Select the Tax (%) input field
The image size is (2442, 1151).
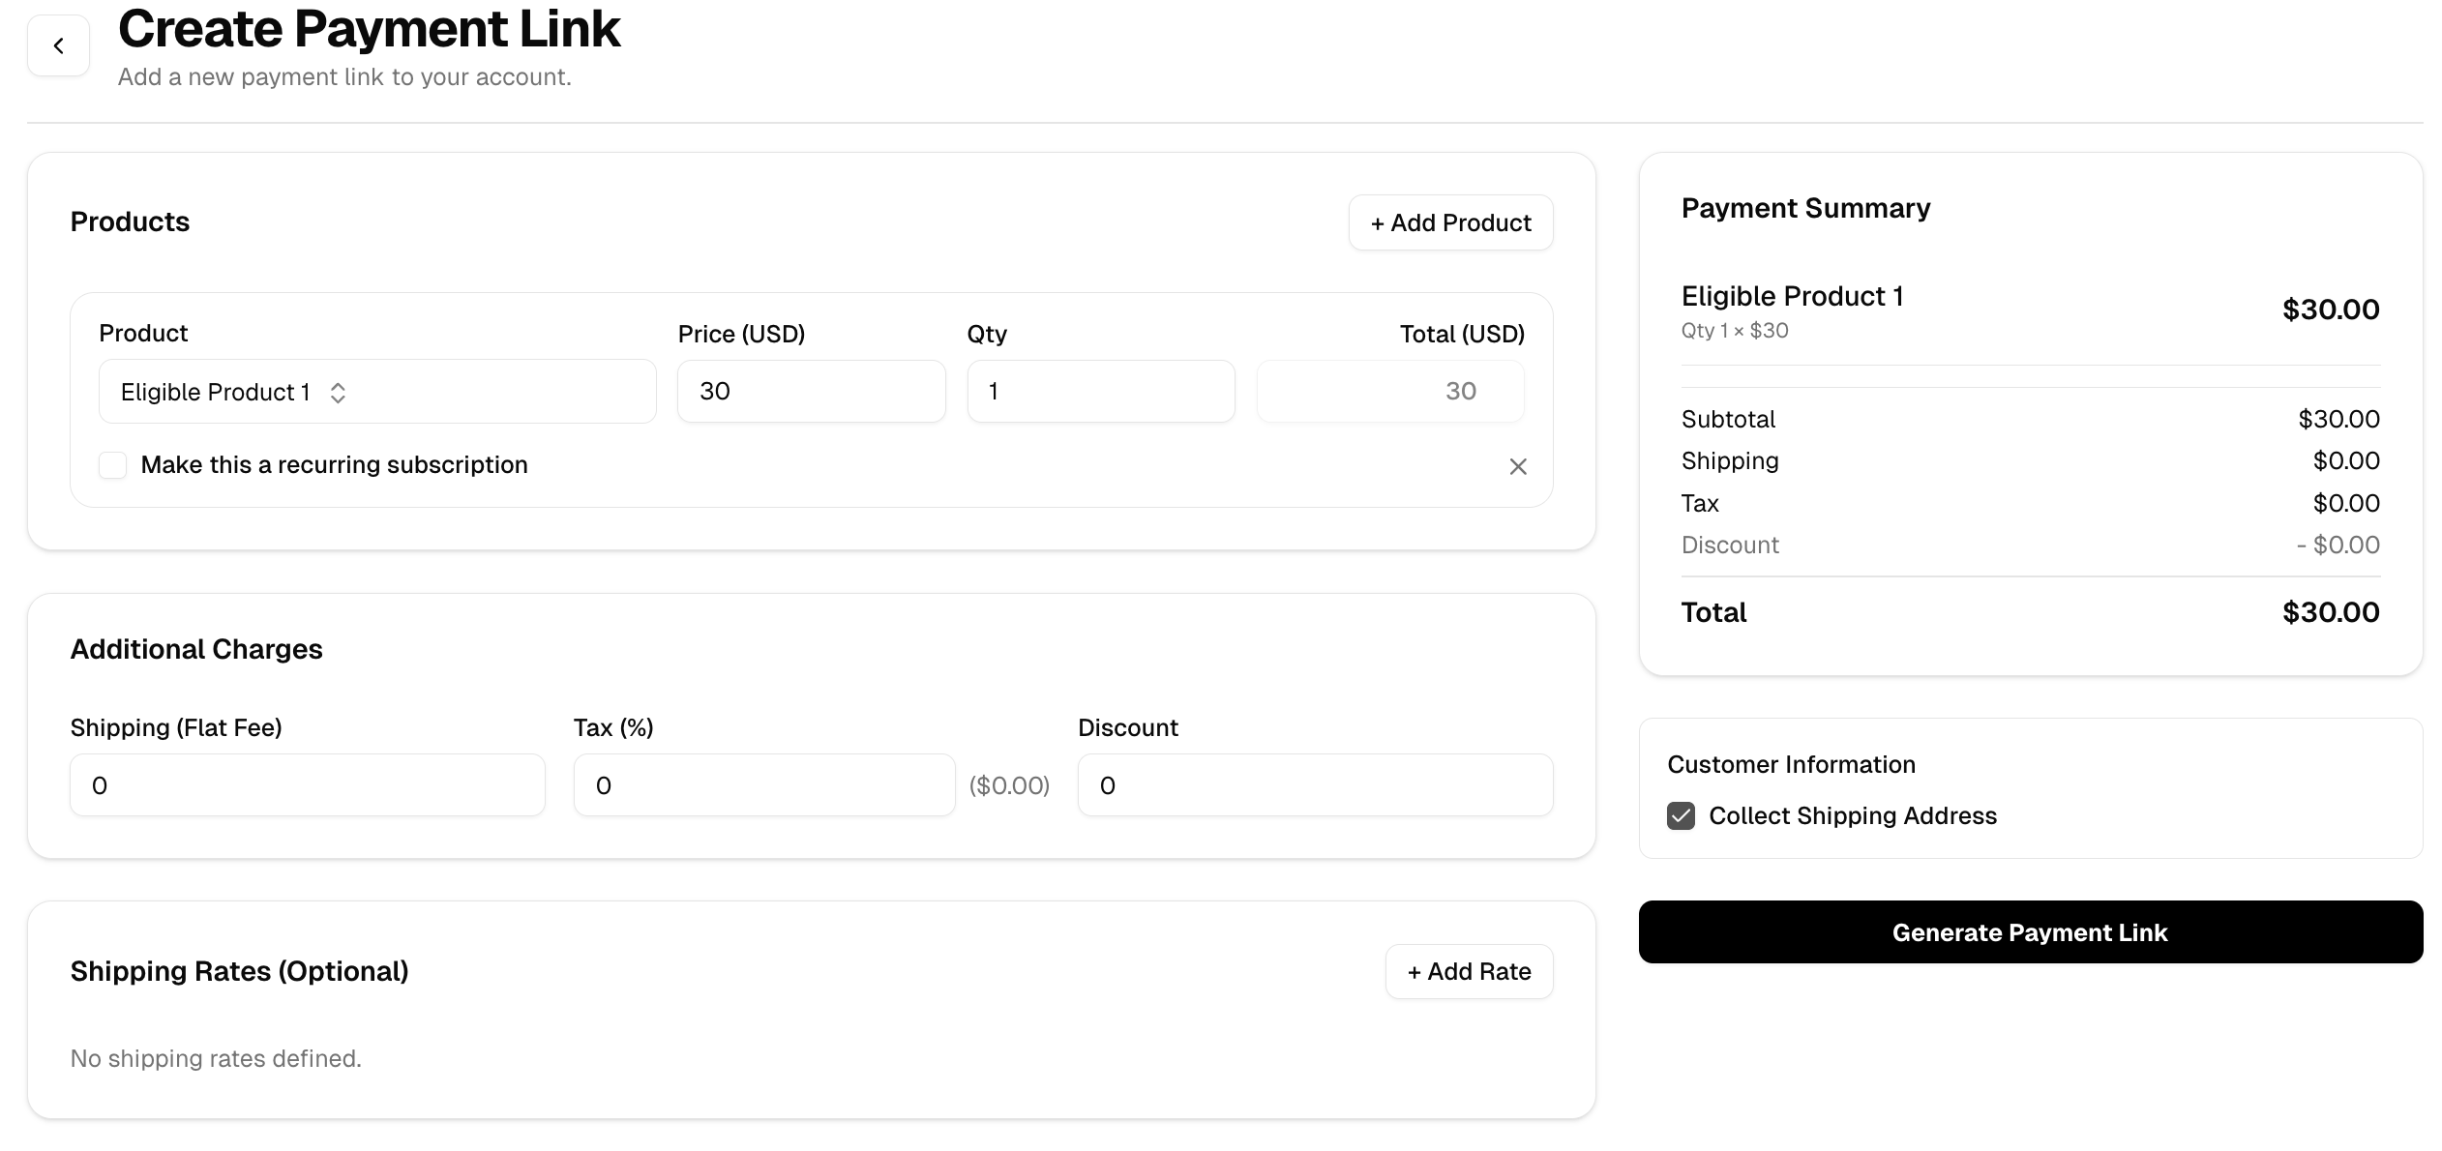coord(763,785)
